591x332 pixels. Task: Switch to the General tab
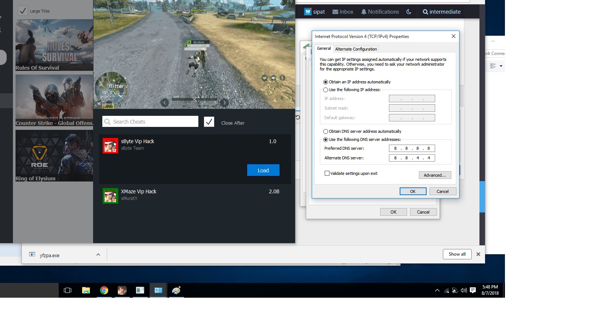coord(324,48)
